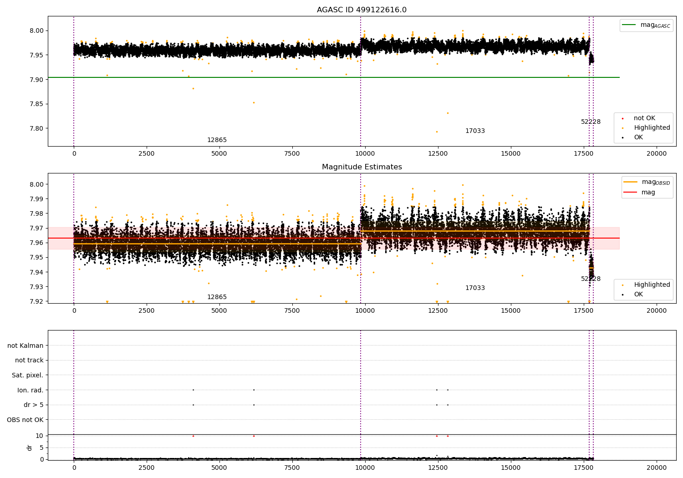Click obsid annotation "52228" in the top plot
683x478 pixels.
pos(591,122)
